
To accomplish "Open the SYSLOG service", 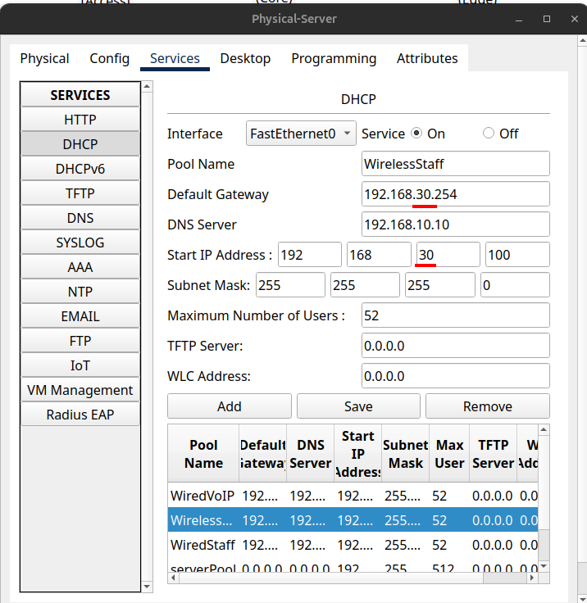I will [x=80, y=243].
